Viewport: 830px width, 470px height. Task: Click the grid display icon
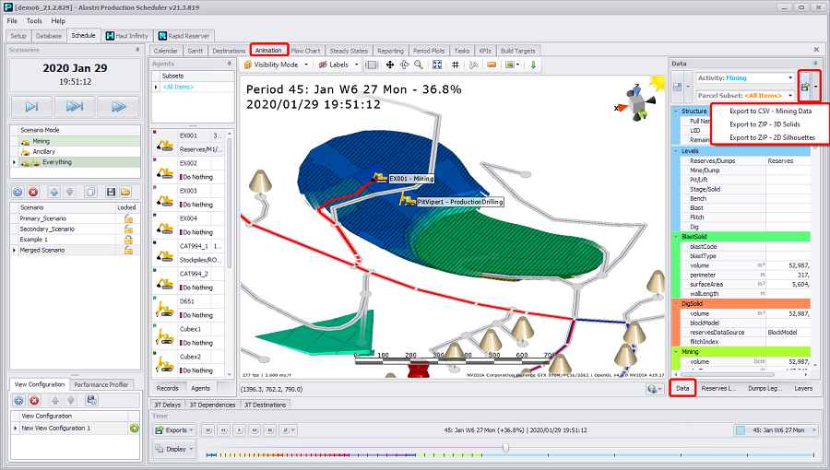[456, 65]
